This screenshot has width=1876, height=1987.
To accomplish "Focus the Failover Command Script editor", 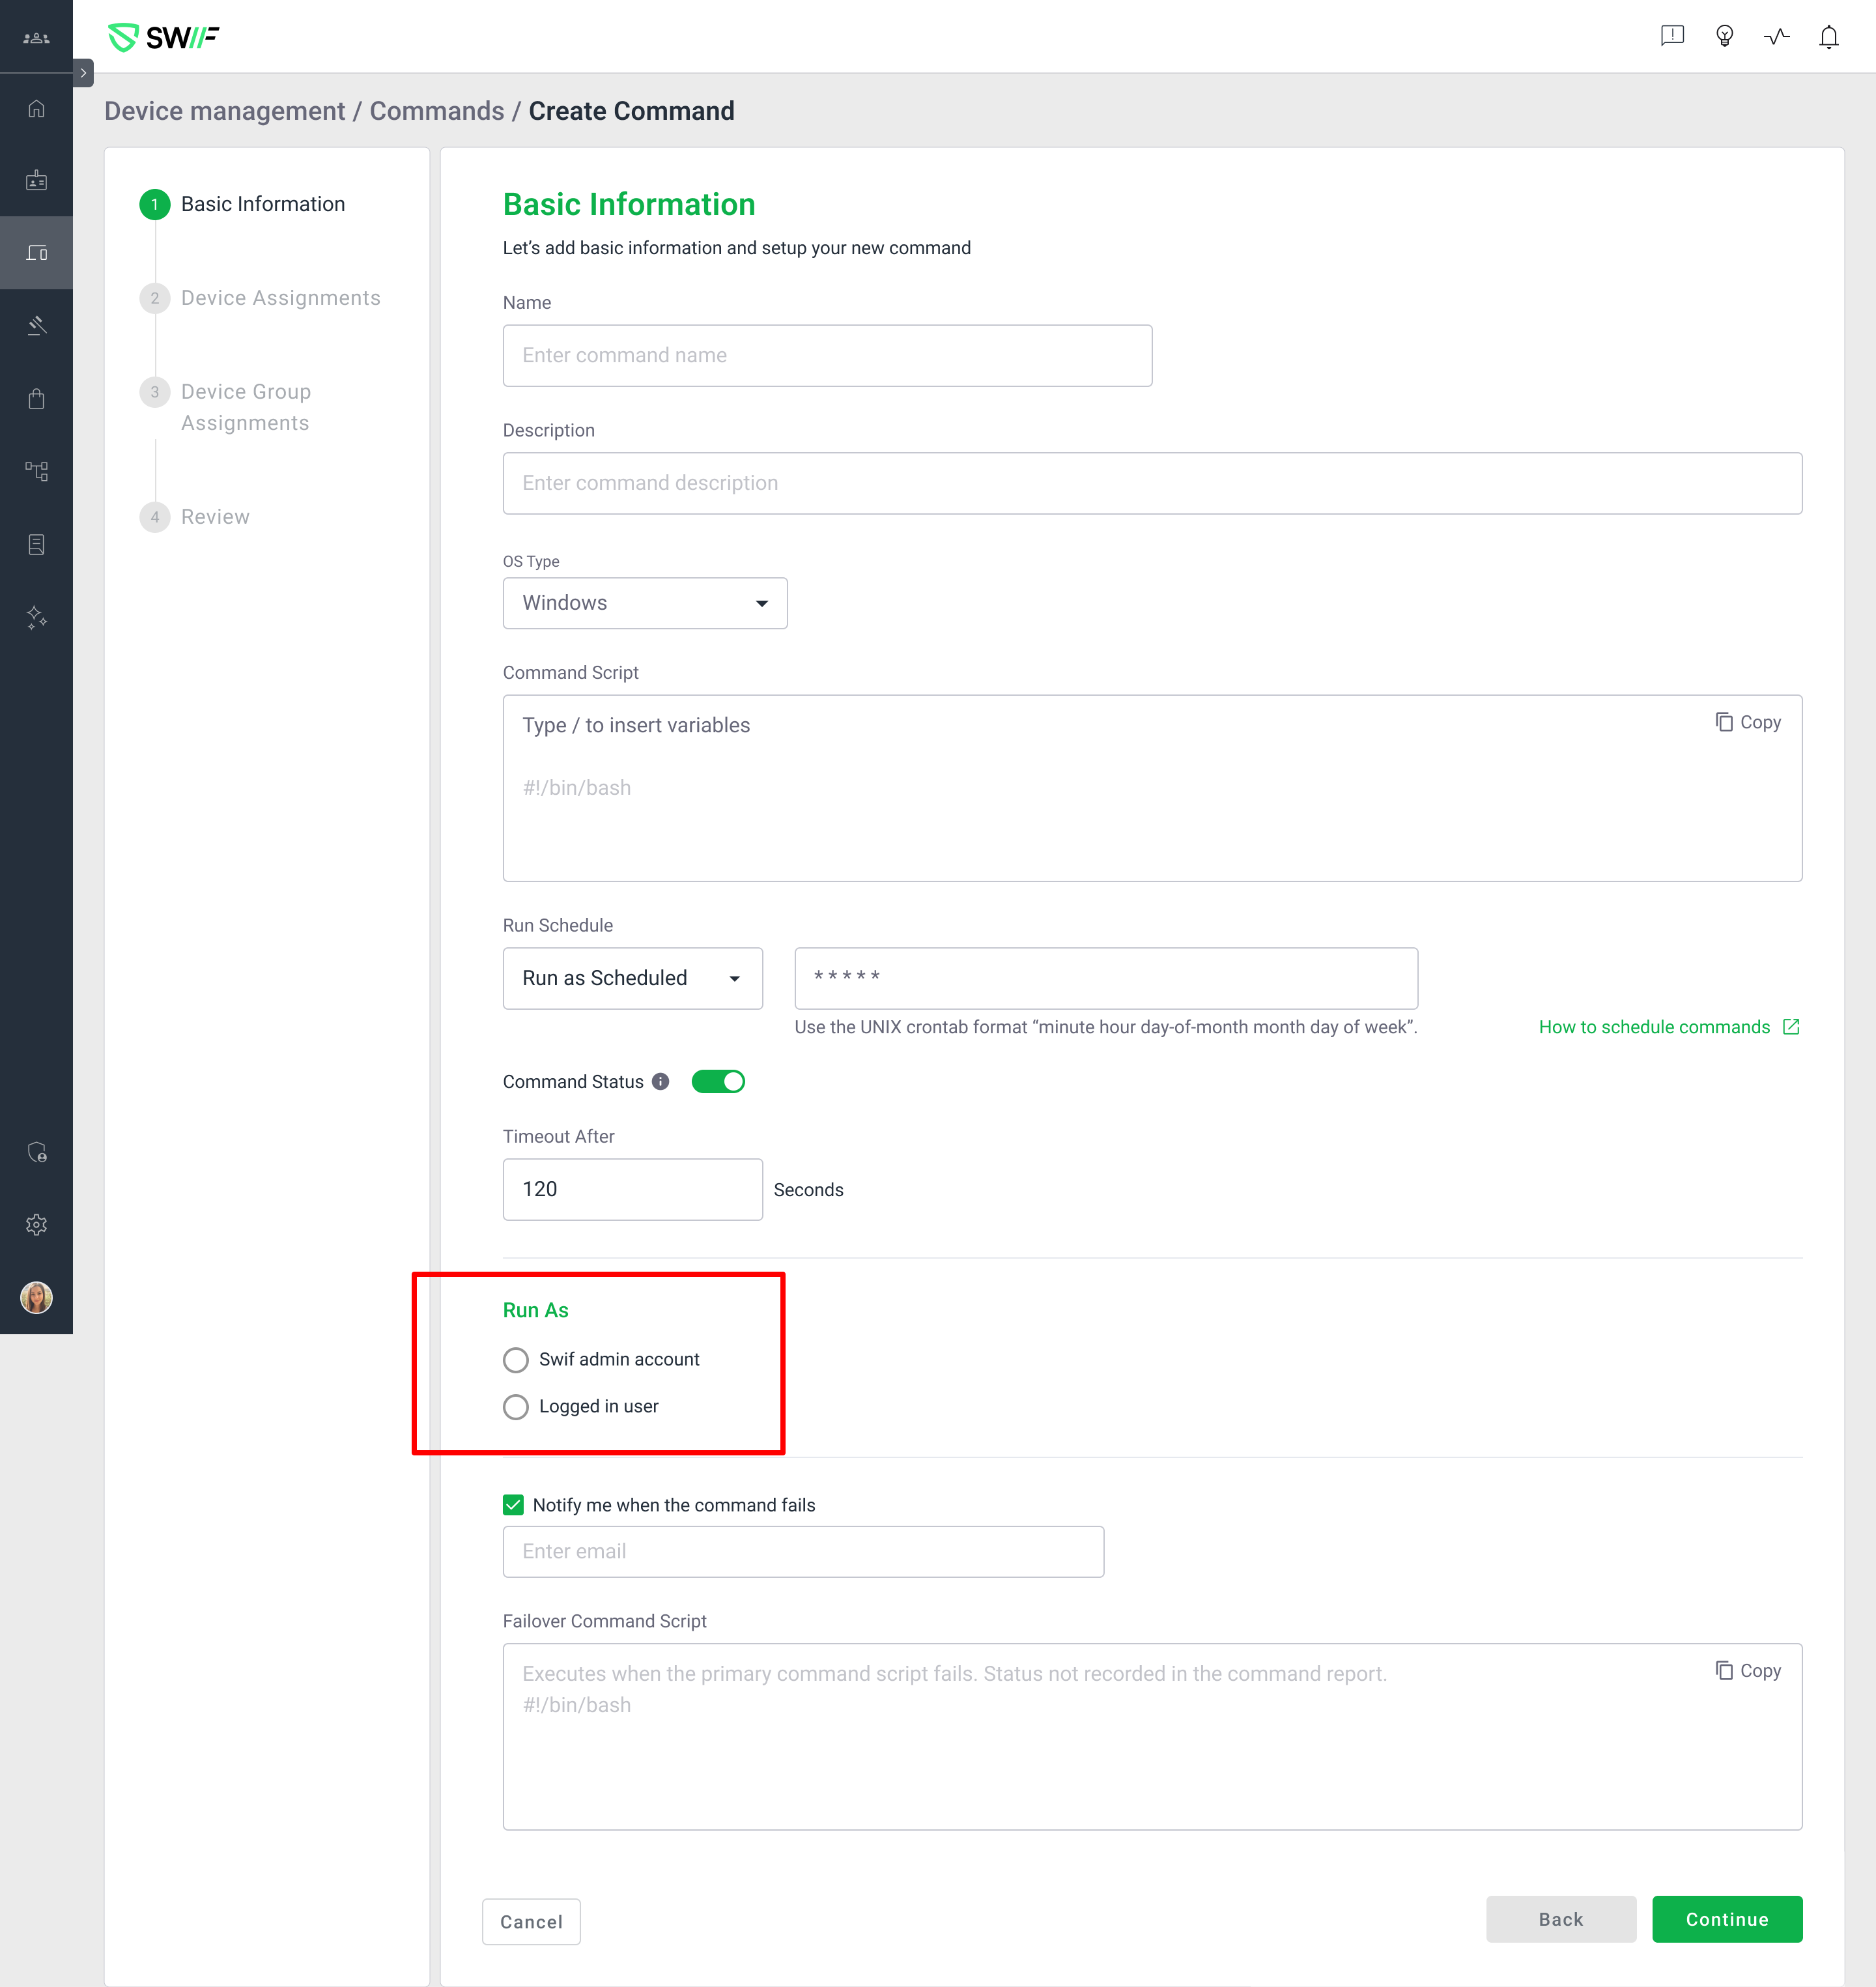I will click(1152, 1737).
